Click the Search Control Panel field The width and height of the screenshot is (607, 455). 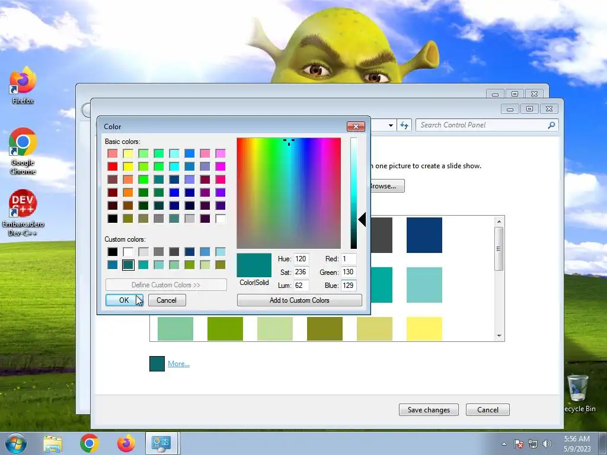coord(487,125)
